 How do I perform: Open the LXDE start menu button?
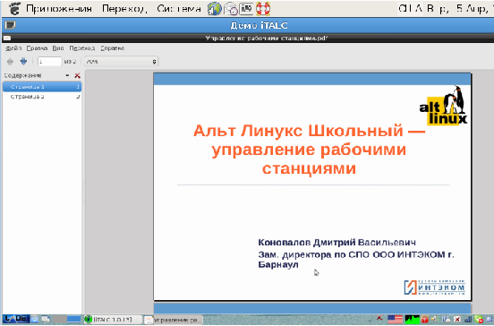pyautogui.click(x=16, y=319)
